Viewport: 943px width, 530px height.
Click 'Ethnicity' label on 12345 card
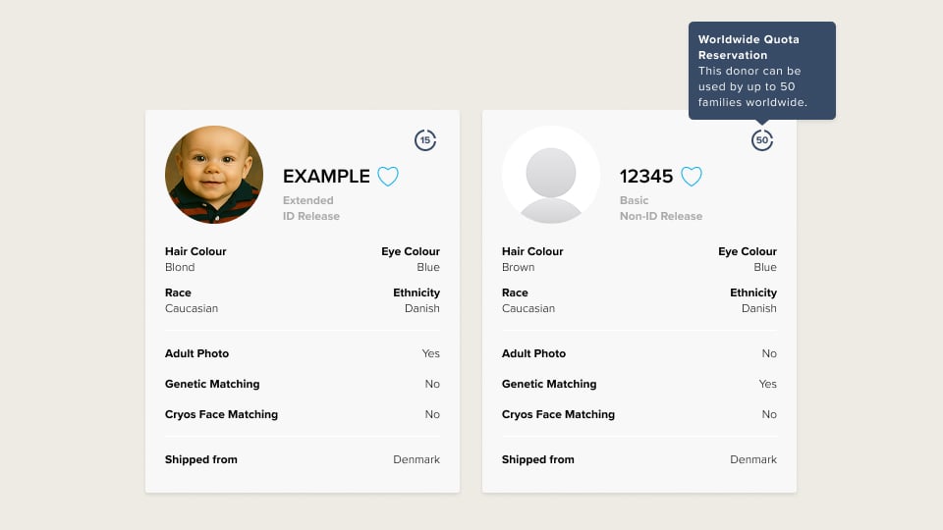(x=753, y=292)
